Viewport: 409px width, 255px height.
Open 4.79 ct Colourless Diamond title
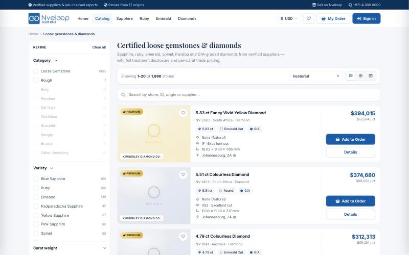(x=223, y=236)
